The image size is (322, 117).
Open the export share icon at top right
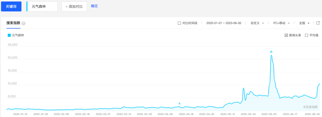tap(318, 23)
